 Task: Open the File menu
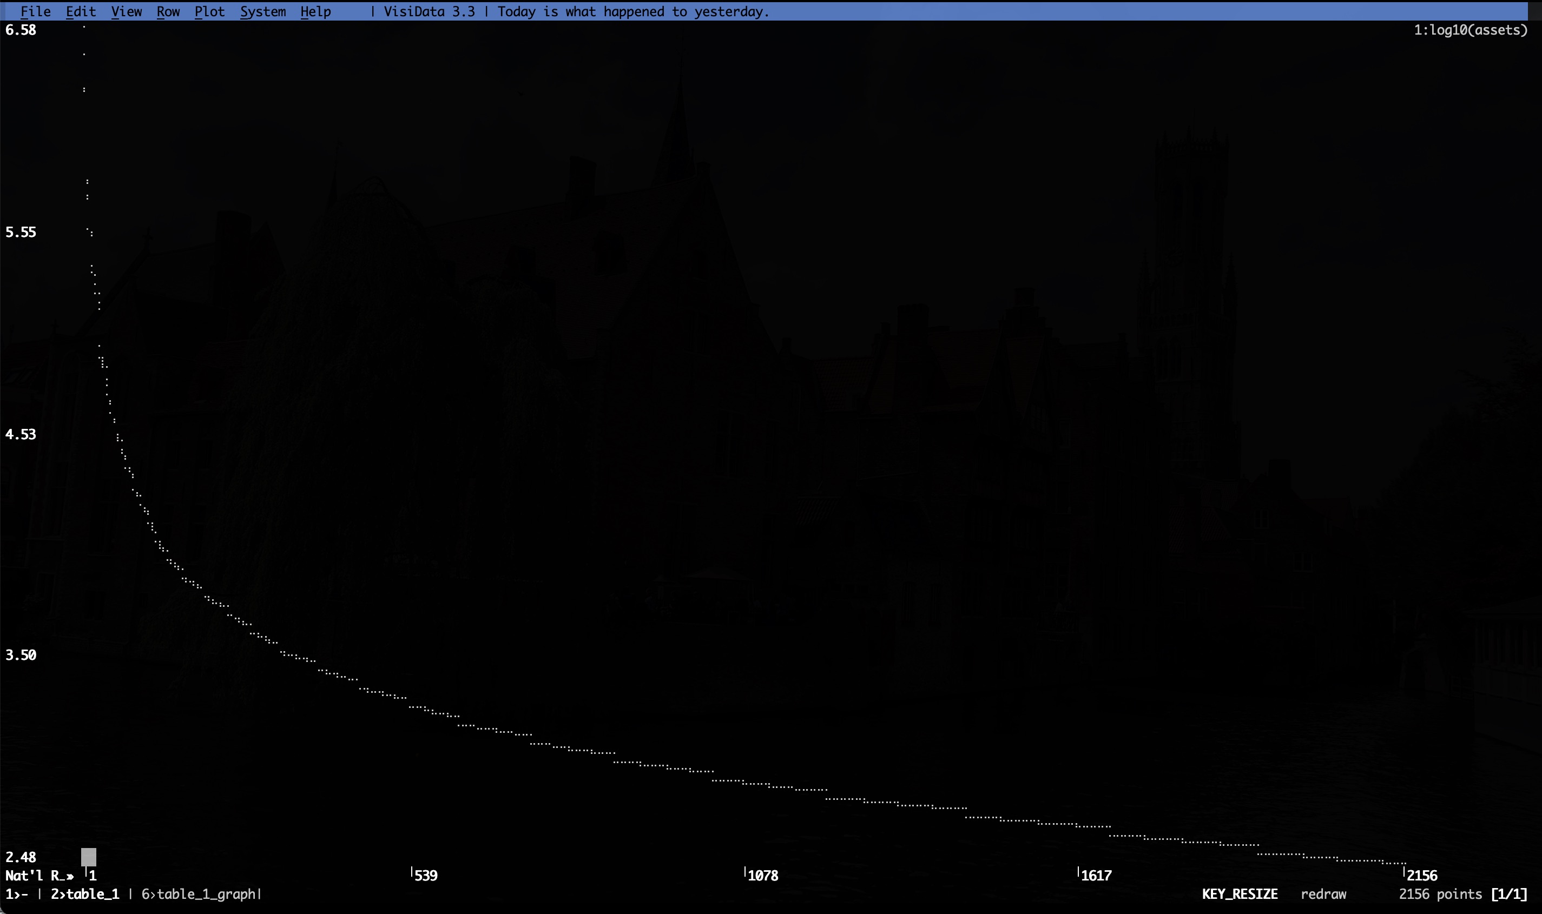tap(36, 11)
